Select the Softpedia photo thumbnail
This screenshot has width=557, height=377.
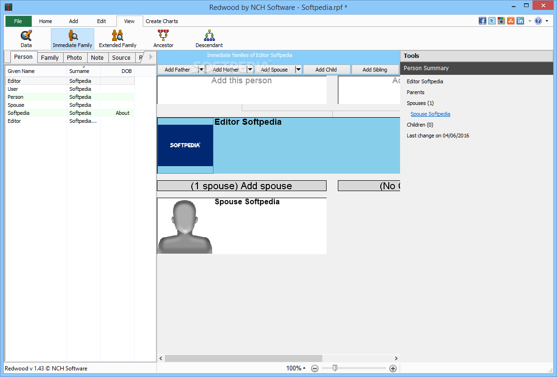[x=185, y=145]
